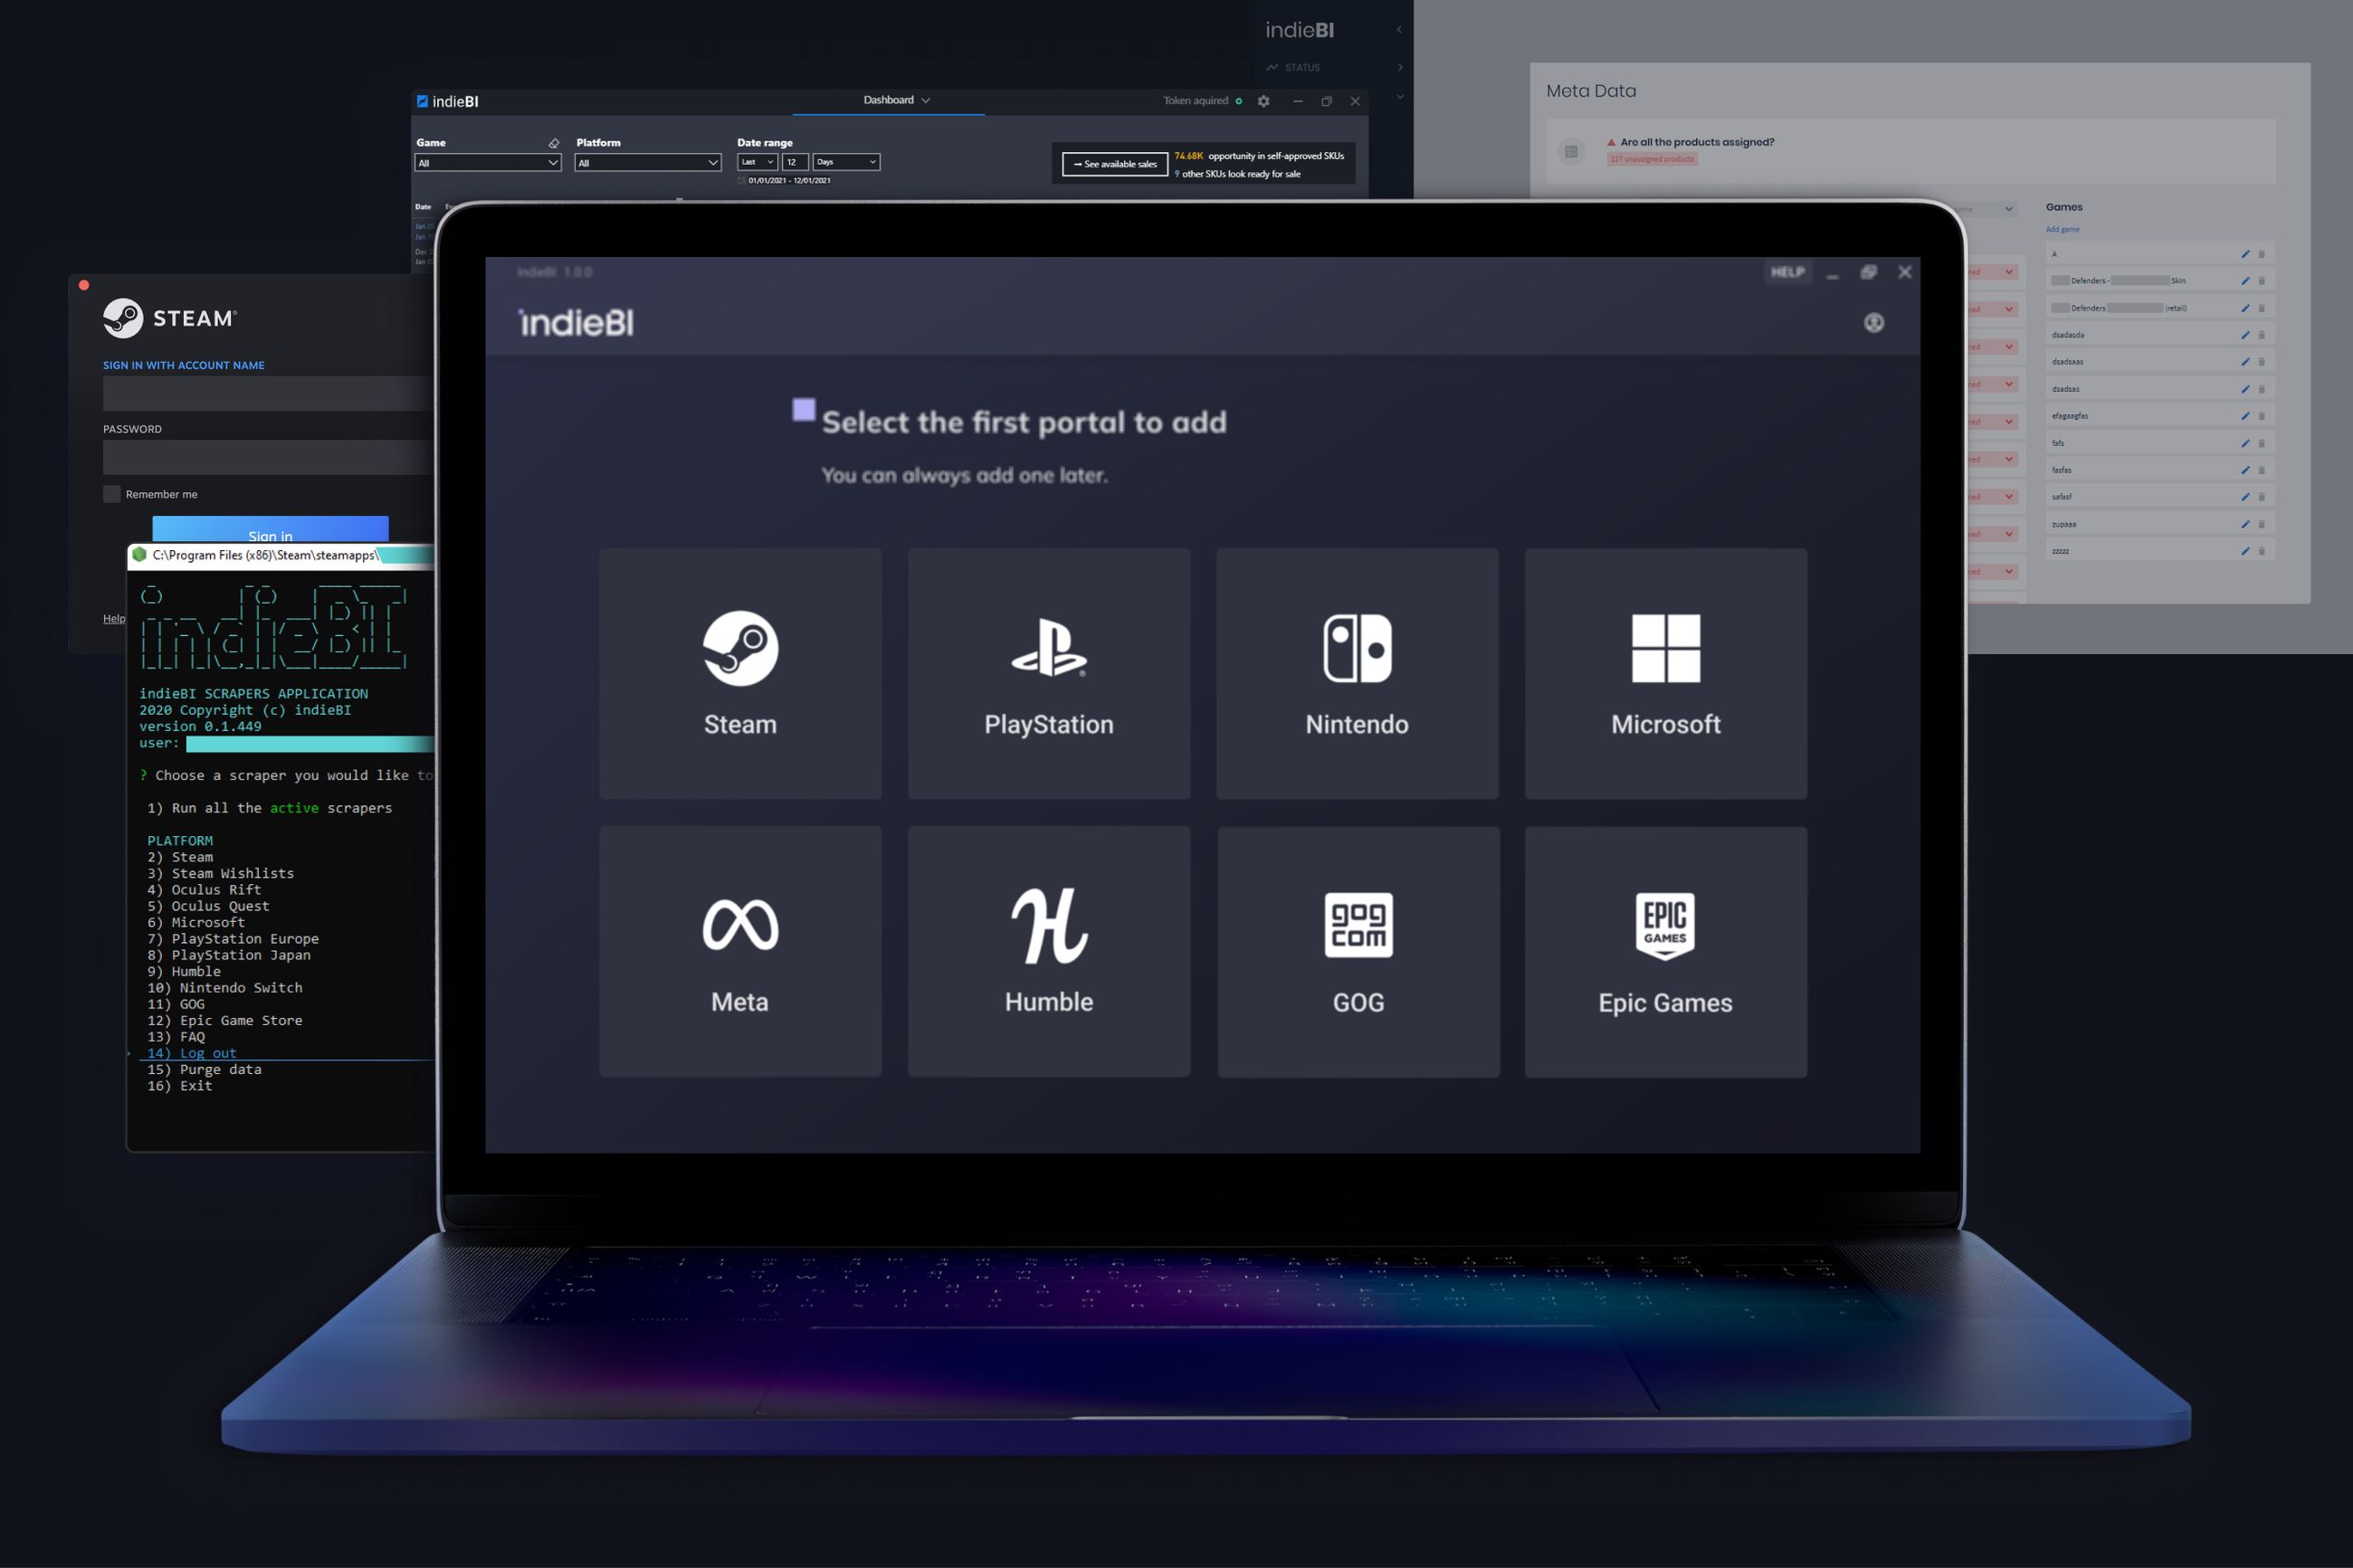Click the 'Add game' link

[2062, 229]
